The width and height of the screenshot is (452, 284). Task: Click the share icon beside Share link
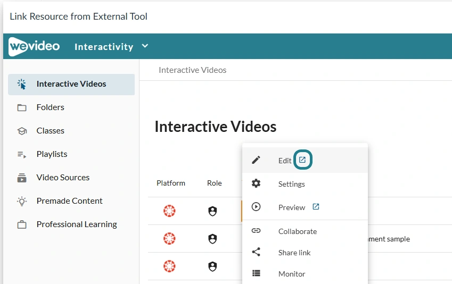coord(256,252)
